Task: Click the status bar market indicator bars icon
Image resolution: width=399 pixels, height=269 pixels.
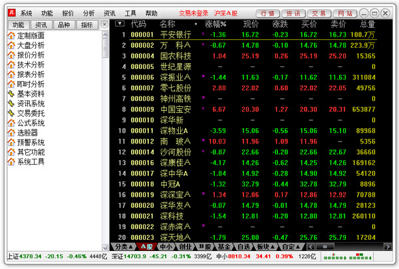Action: click(347, 256)
